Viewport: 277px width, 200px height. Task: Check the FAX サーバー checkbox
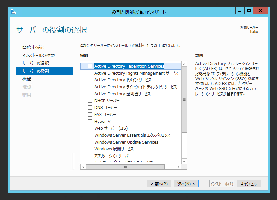point(90,114)
